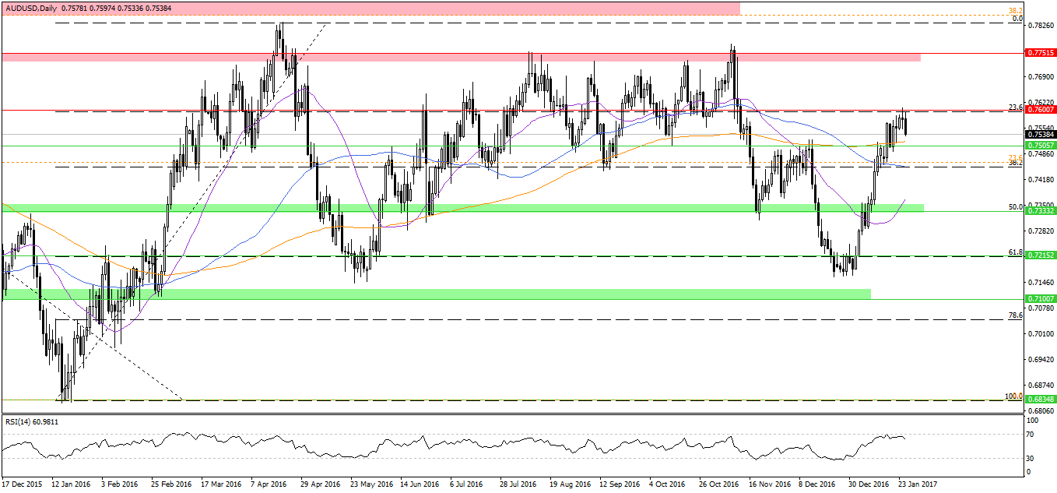
Task: Click the orange 38.2 Fibonacci label at top
Action: click(x=1015, y=11)
